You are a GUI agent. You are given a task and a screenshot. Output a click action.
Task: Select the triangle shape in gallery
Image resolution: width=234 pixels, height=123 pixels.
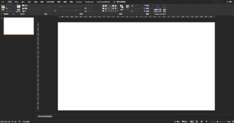coord(106,8)
